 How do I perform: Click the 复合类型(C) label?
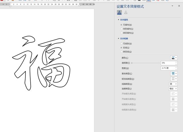pos(127,74)
